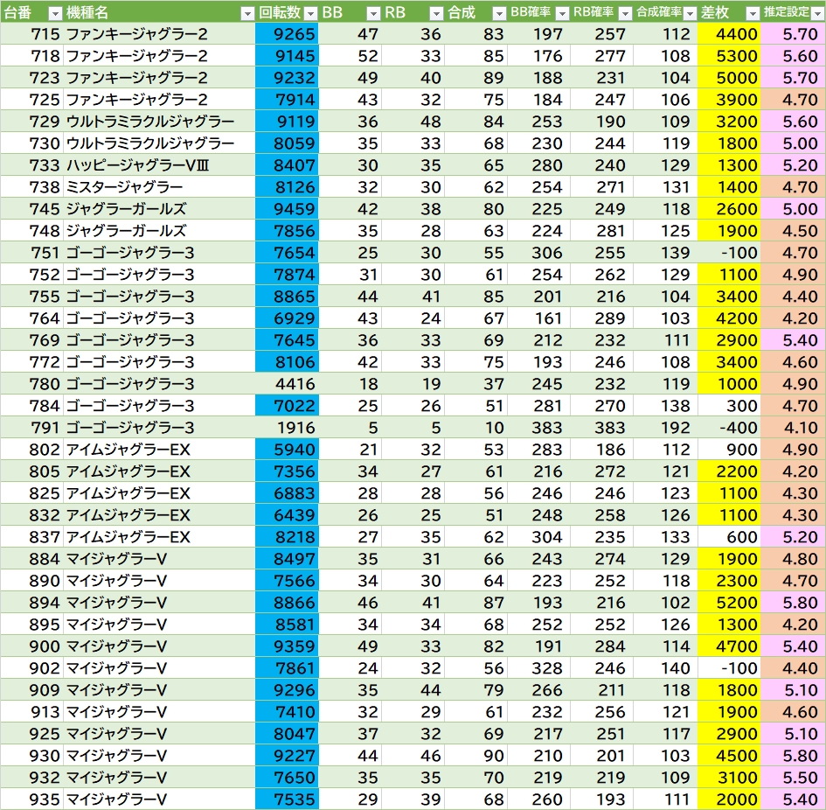Select ウルトラミラクルジャグラー cell in row 729

point(159,122)
